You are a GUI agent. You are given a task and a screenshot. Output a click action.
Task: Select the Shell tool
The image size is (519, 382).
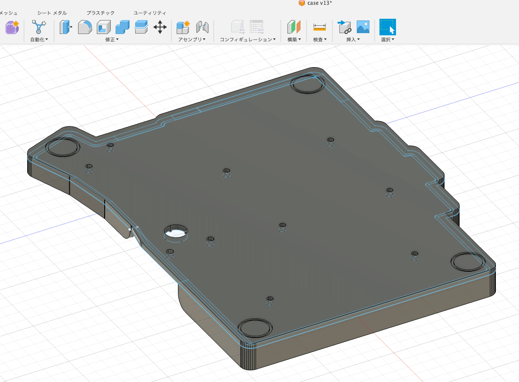[104, 27]
